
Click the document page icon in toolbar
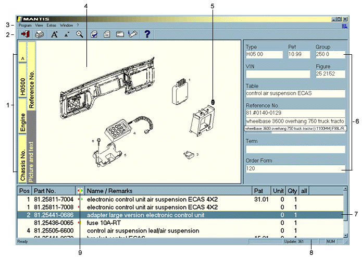[x=107, y=34]
